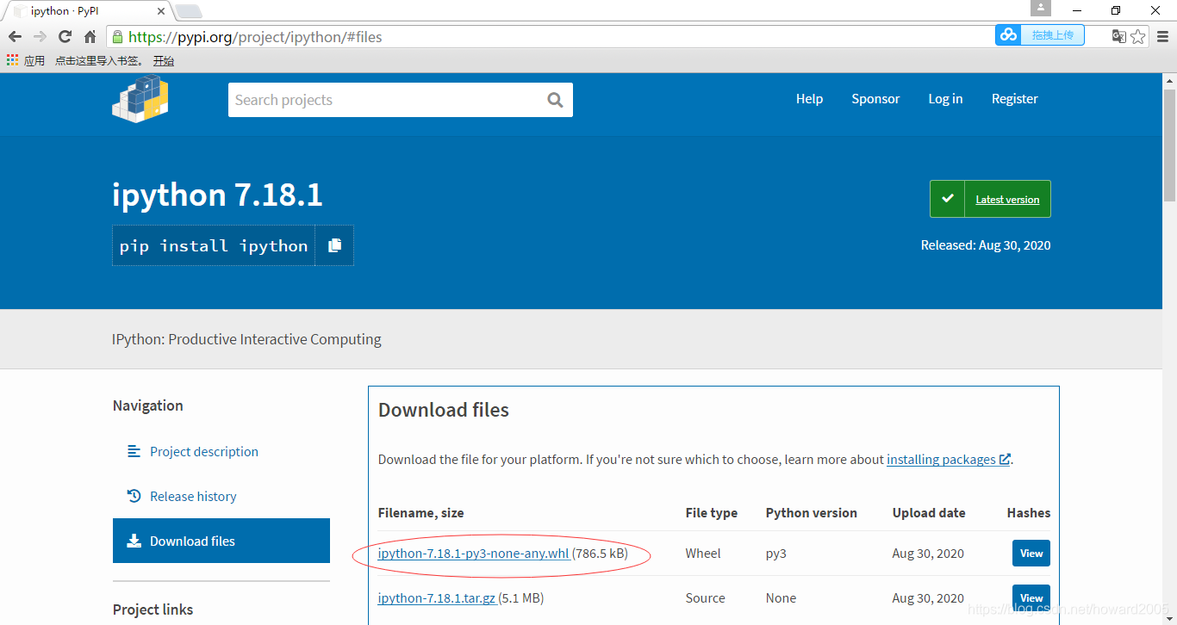Open the translate page icon
1177x625 pixels.
coord(1118,36)
